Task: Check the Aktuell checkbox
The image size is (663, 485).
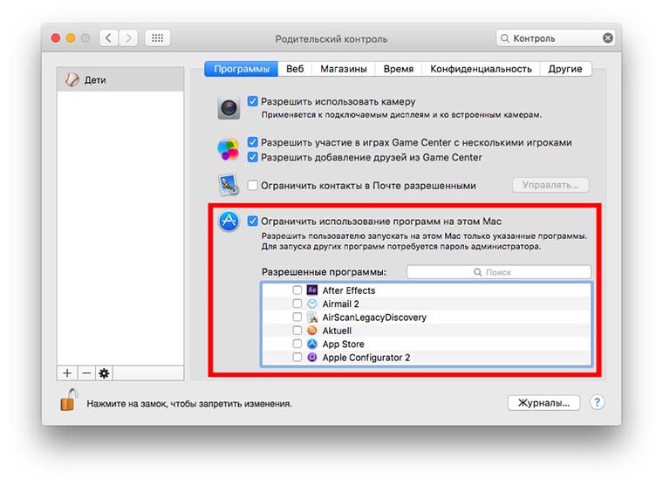Action: tap(297, 331)
